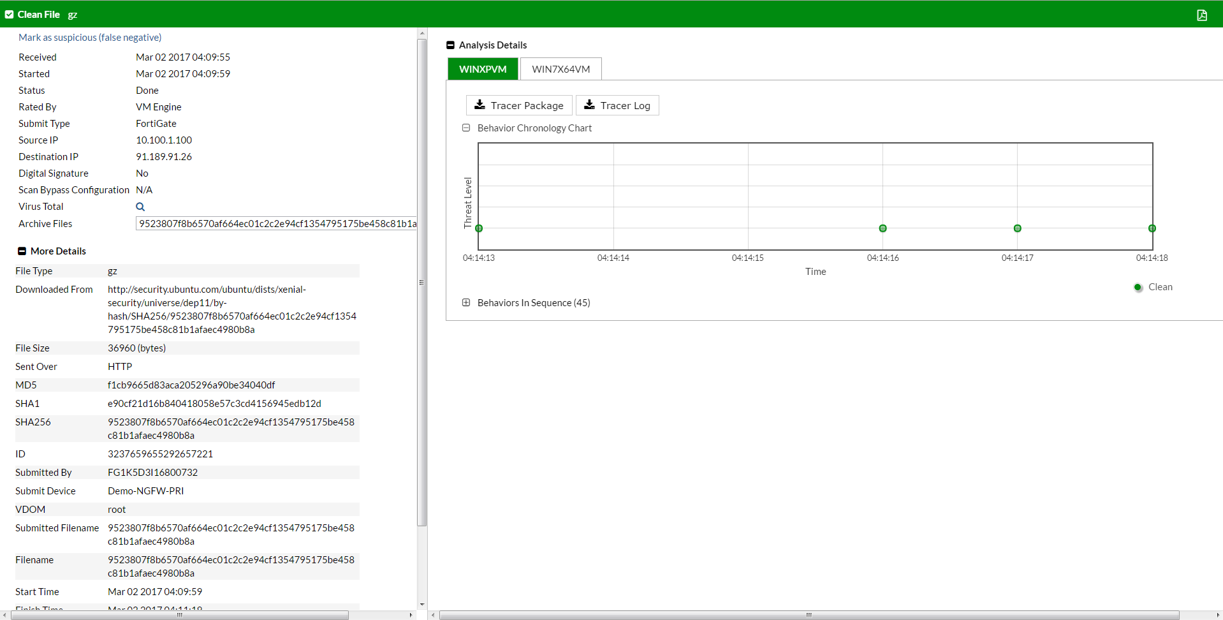Collapse the Analysis Details section
This screenshot has height=620, width=1223.
coord(450,45)
